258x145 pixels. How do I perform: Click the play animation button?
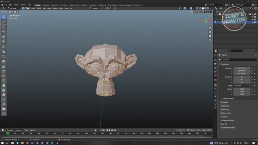[x=109, y=130]
